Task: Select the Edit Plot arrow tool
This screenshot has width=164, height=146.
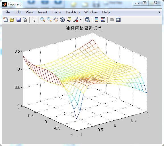Action: click(x=34, y=20)
